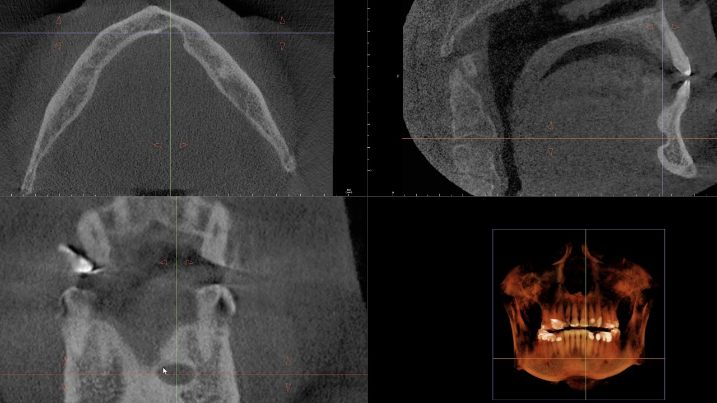Select the blue horizontal slice line in axial view
Viewport: 717px width, 403px height.
[167, 33]
